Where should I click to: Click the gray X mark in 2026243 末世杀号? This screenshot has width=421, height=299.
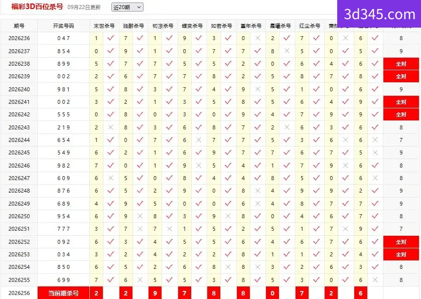tap(110, 127)
